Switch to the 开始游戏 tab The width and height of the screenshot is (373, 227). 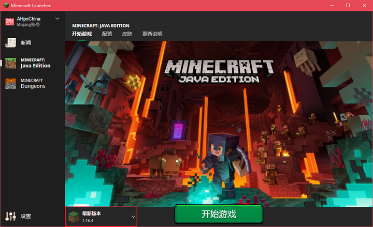pos(82,34)
